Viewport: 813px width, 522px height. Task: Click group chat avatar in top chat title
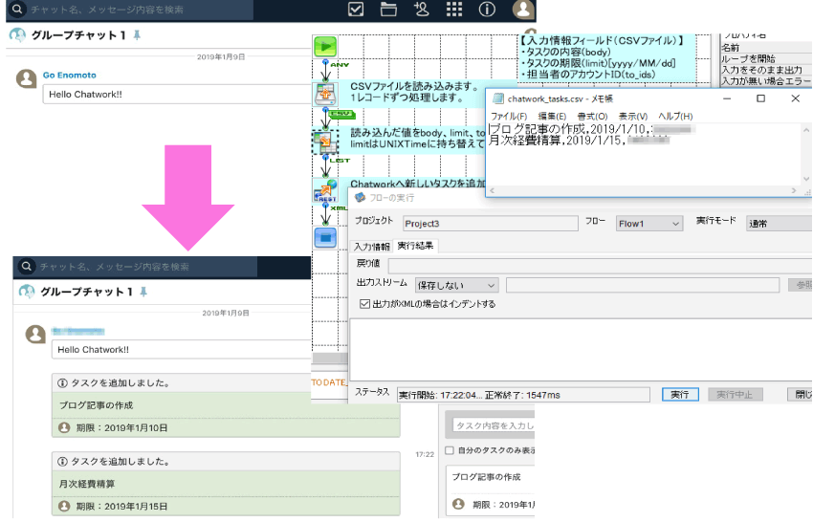[17, 35]
